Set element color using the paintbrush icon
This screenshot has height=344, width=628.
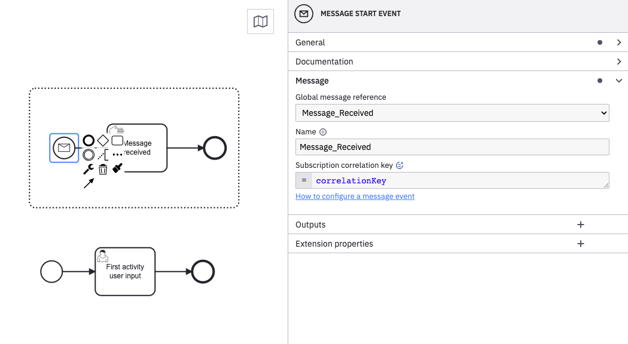pyautogui.click(x=117, y=168)
